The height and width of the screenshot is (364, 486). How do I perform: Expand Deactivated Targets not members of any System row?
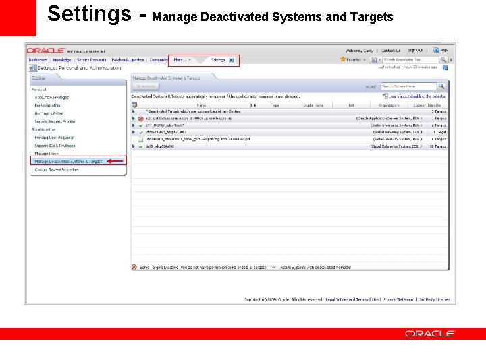coord(134,111)
